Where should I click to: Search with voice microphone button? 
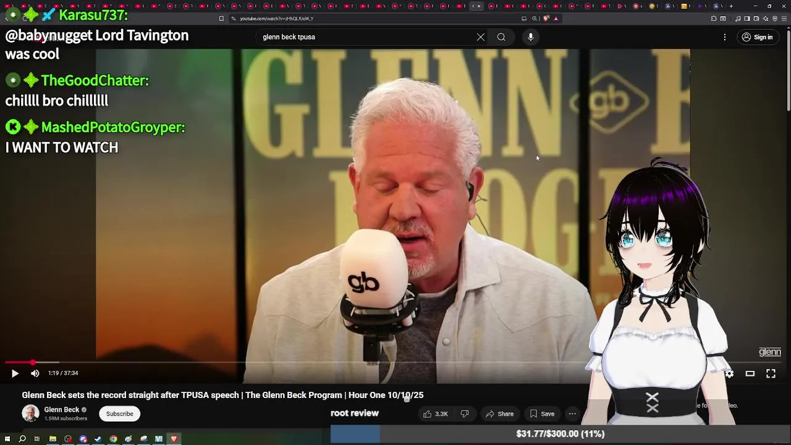tap(531, 37)
